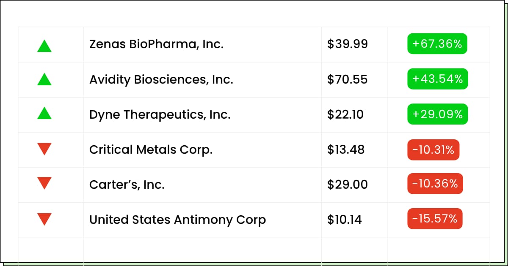
Task: Click the -10.36% red change badge
Action: tap(435, 184)
